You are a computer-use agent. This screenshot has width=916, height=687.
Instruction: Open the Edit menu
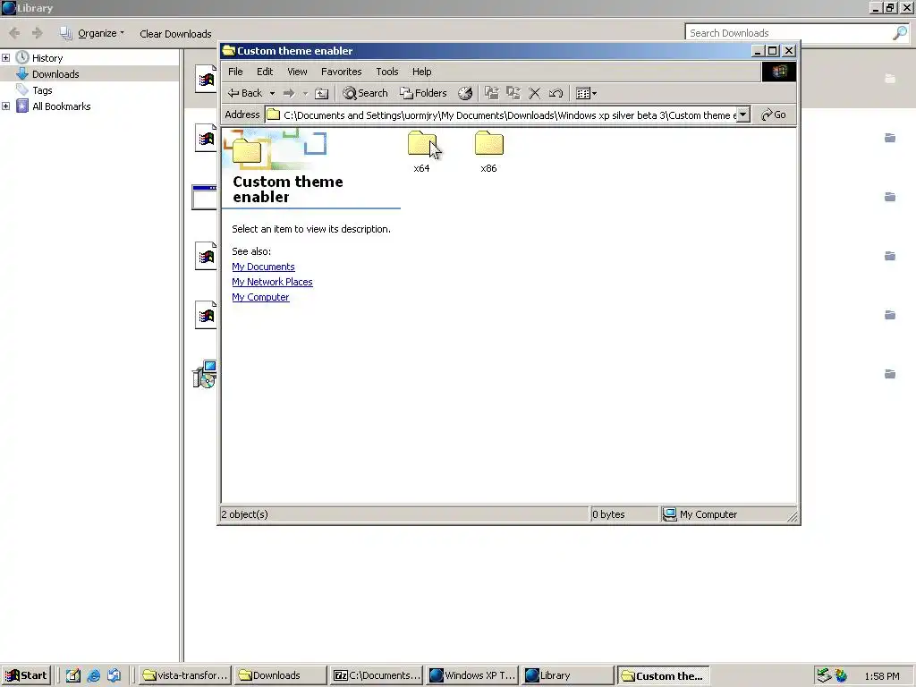(265, 72)
